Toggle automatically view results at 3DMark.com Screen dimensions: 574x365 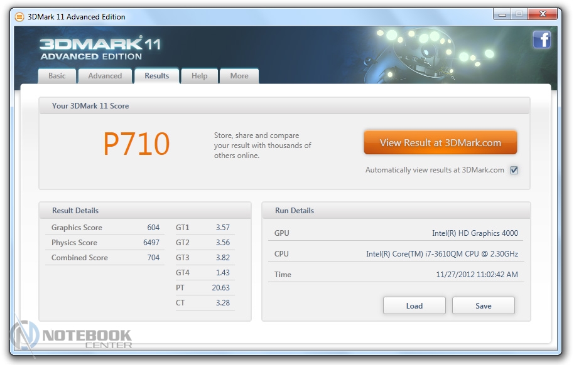pos(514,170)
